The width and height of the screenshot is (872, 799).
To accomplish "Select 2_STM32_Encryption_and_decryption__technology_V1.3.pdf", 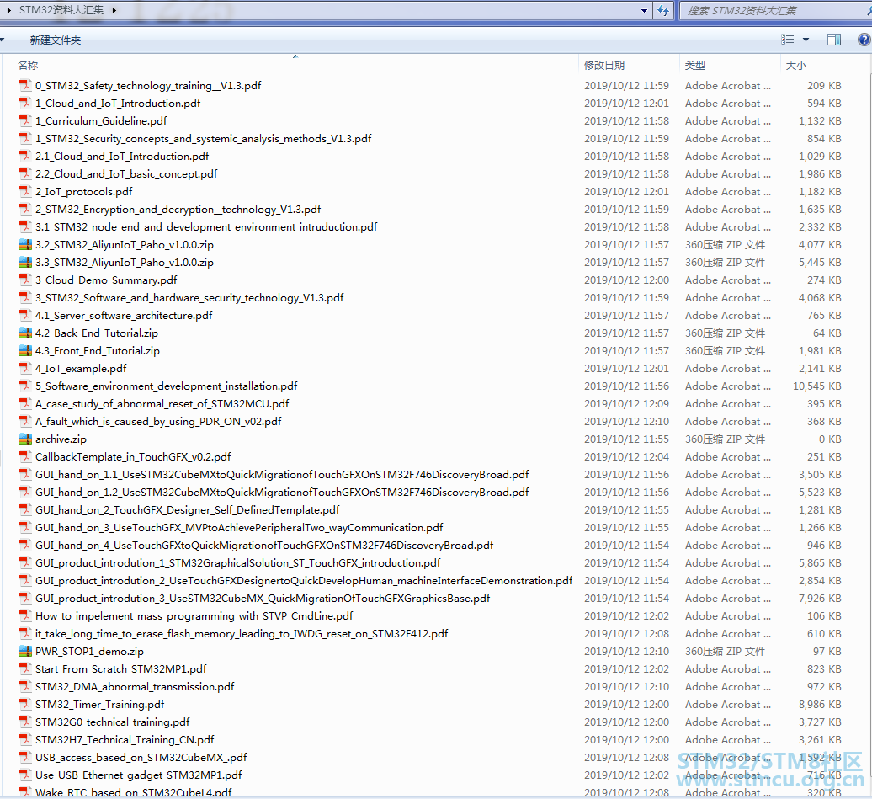I will pos(178,209).
